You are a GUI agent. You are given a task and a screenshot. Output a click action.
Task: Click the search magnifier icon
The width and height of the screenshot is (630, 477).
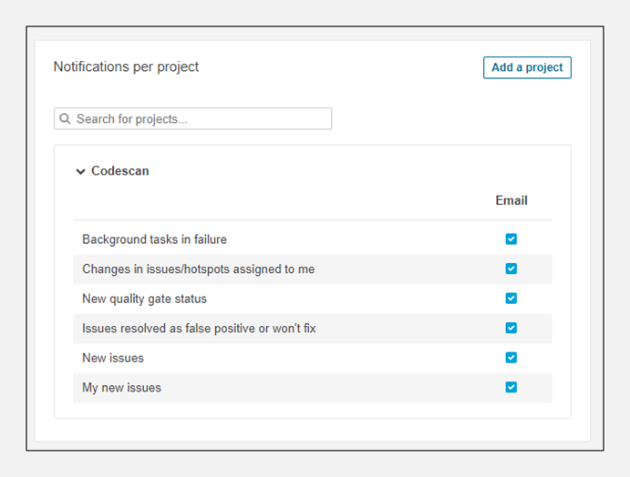(65, 119)
